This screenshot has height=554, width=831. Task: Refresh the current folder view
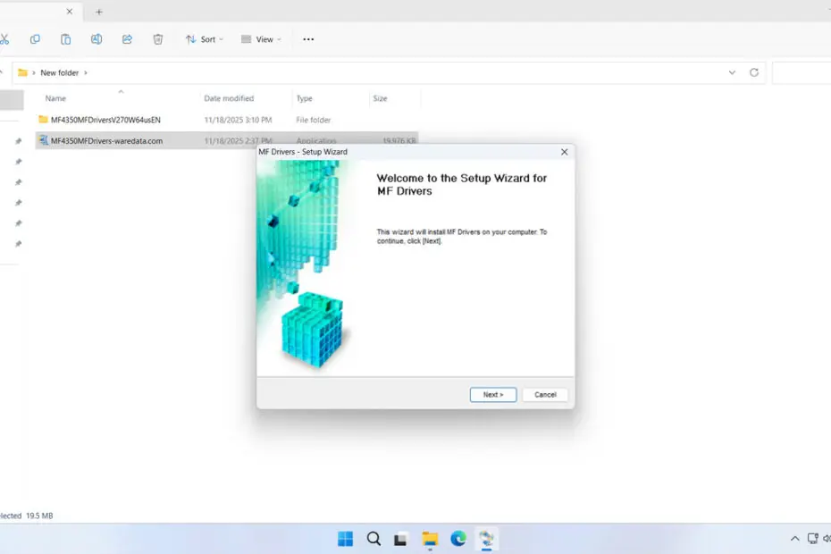pyautogui.click(x=754, y=72)
